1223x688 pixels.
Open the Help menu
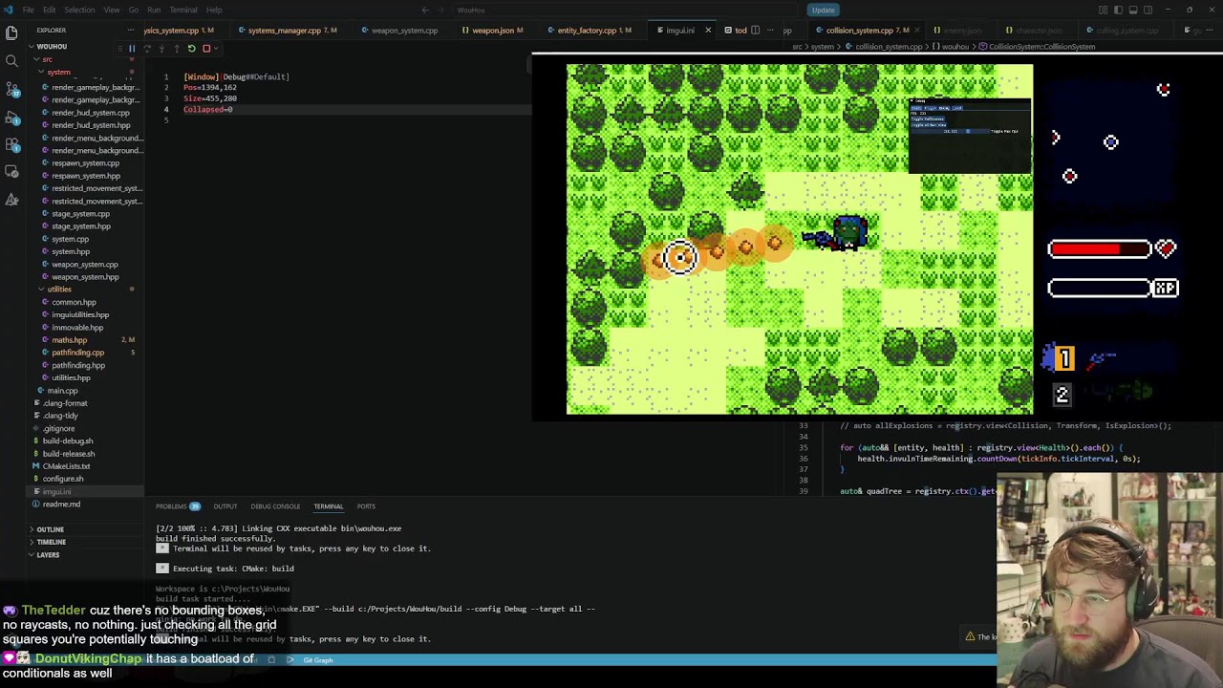coord(214,10)
